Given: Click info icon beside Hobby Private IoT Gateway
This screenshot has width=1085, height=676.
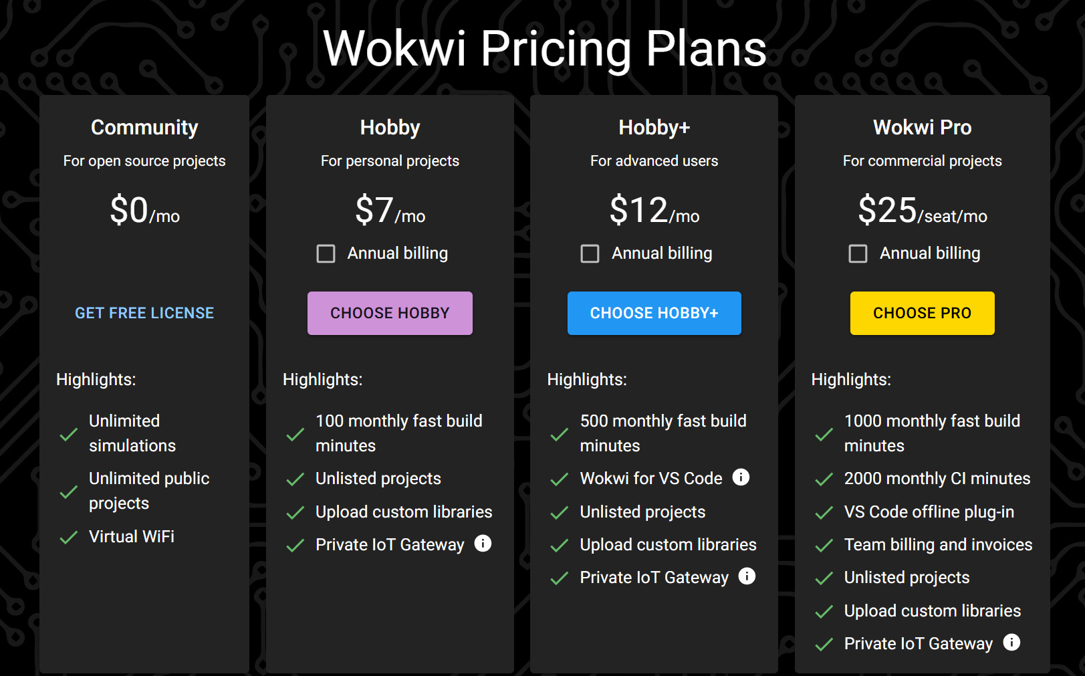Looking at the screenshot, I should pyautogui.click(x=483, y=544).
